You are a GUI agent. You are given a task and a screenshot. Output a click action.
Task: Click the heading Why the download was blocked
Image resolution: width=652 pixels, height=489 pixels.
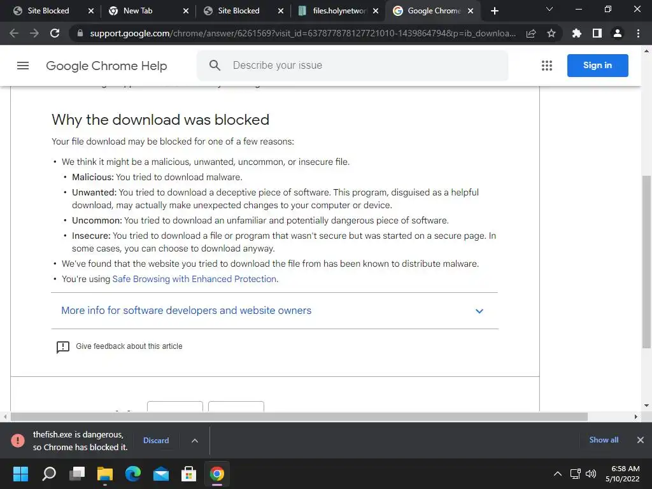pyautogui.click(x=160, y=120)
